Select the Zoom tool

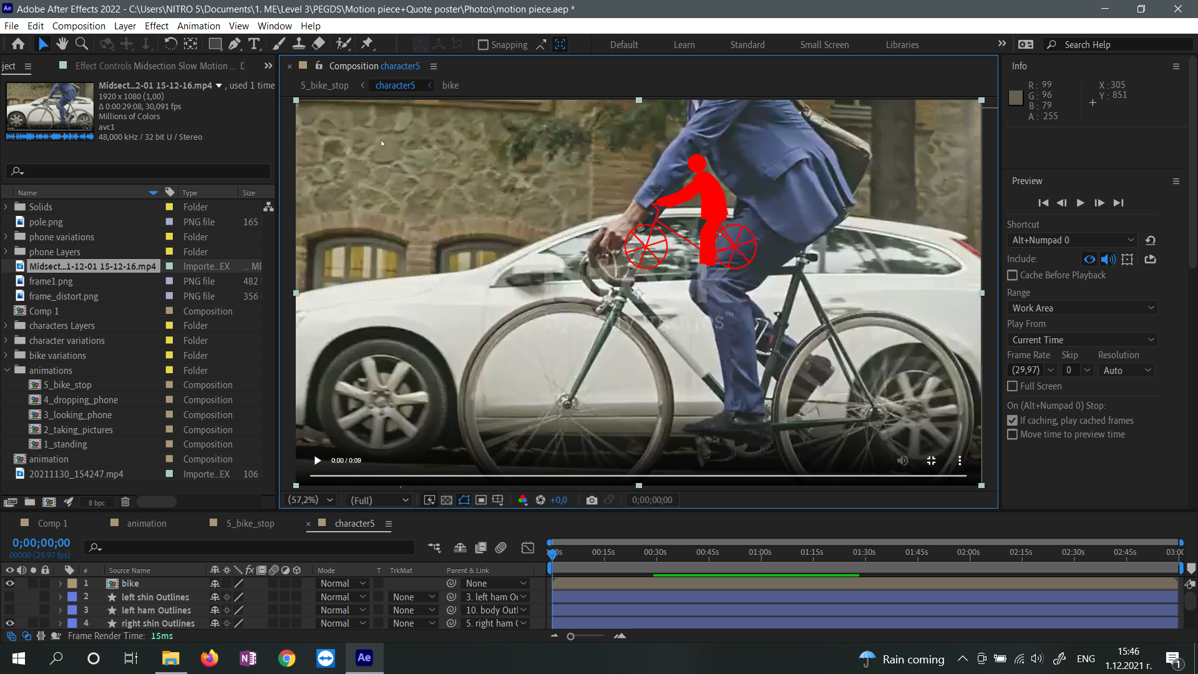[81, 44]
